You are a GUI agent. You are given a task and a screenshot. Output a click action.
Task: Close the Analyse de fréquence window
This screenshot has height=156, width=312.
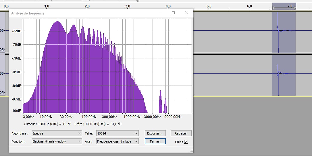tap(186, 13)
